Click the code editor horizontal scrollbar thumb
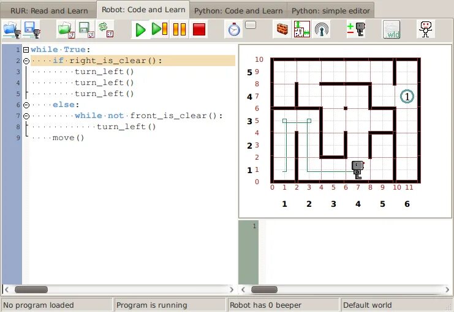Viewport: 454px width, 312px height. click(x=31, y=289)
